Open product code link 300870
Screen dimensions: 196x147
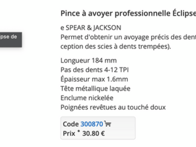(92, 124)
